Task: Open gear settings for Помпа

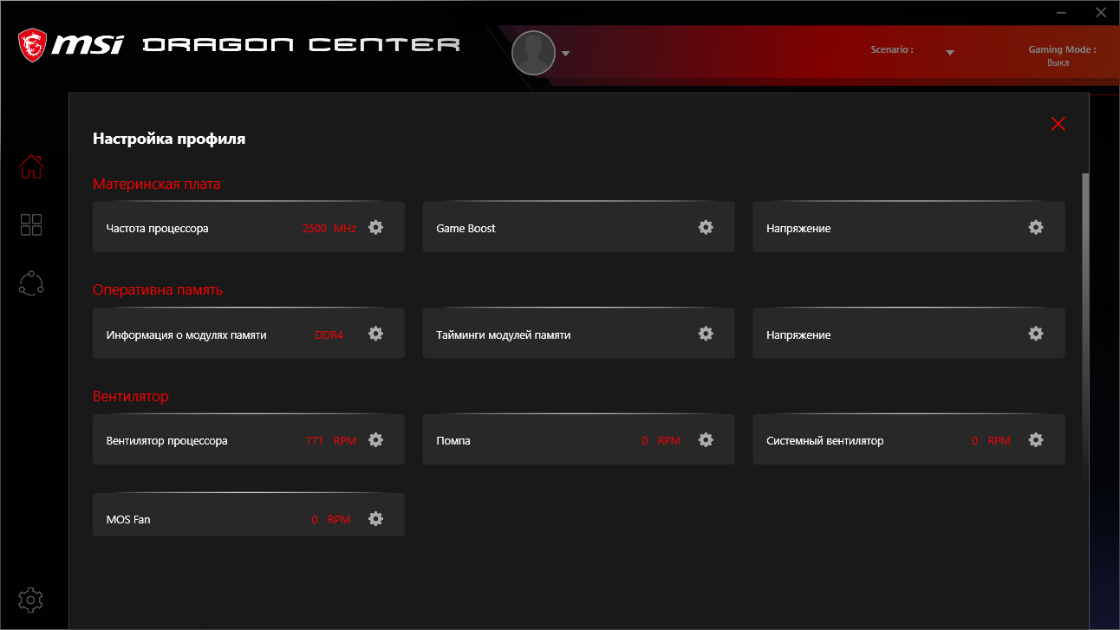Action: (x=706, y=439)
